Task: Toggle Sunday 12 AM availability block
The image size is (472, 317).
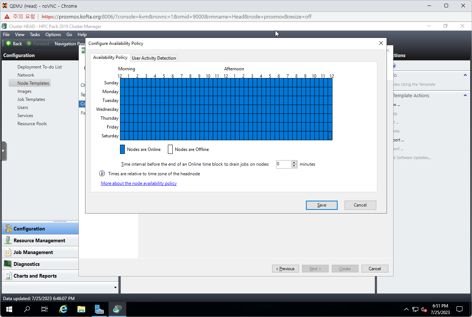Action: tap(122, 83)
